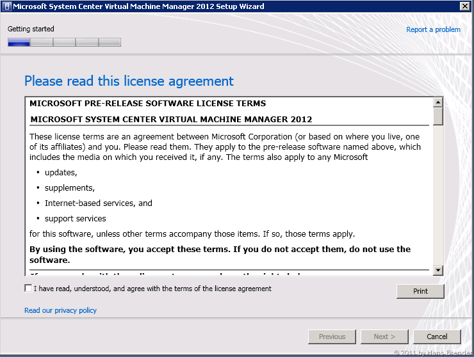Check the agree to license terms checkbox

point(28,289)
